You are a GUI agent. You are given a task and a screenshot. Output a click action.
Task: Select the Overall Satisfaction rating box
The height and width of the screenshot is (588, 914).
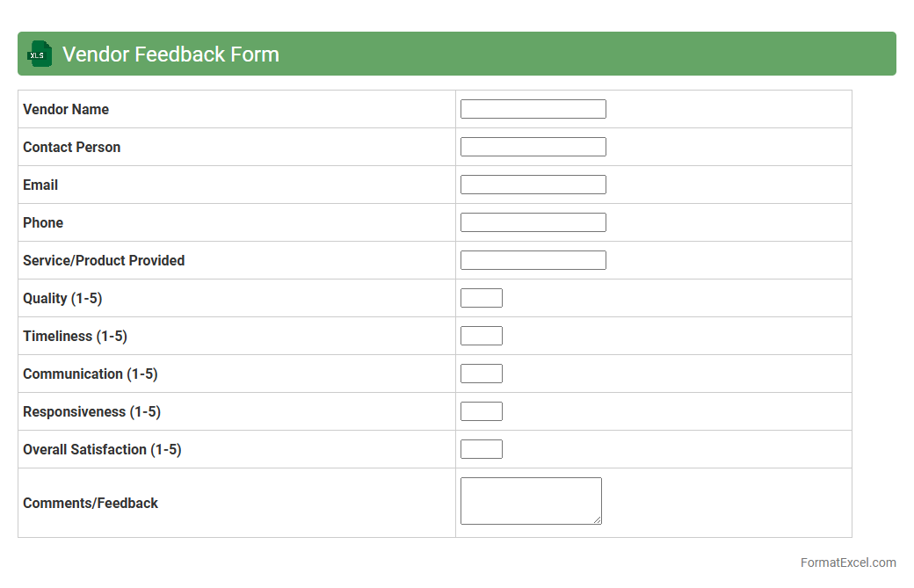point(482,449)
